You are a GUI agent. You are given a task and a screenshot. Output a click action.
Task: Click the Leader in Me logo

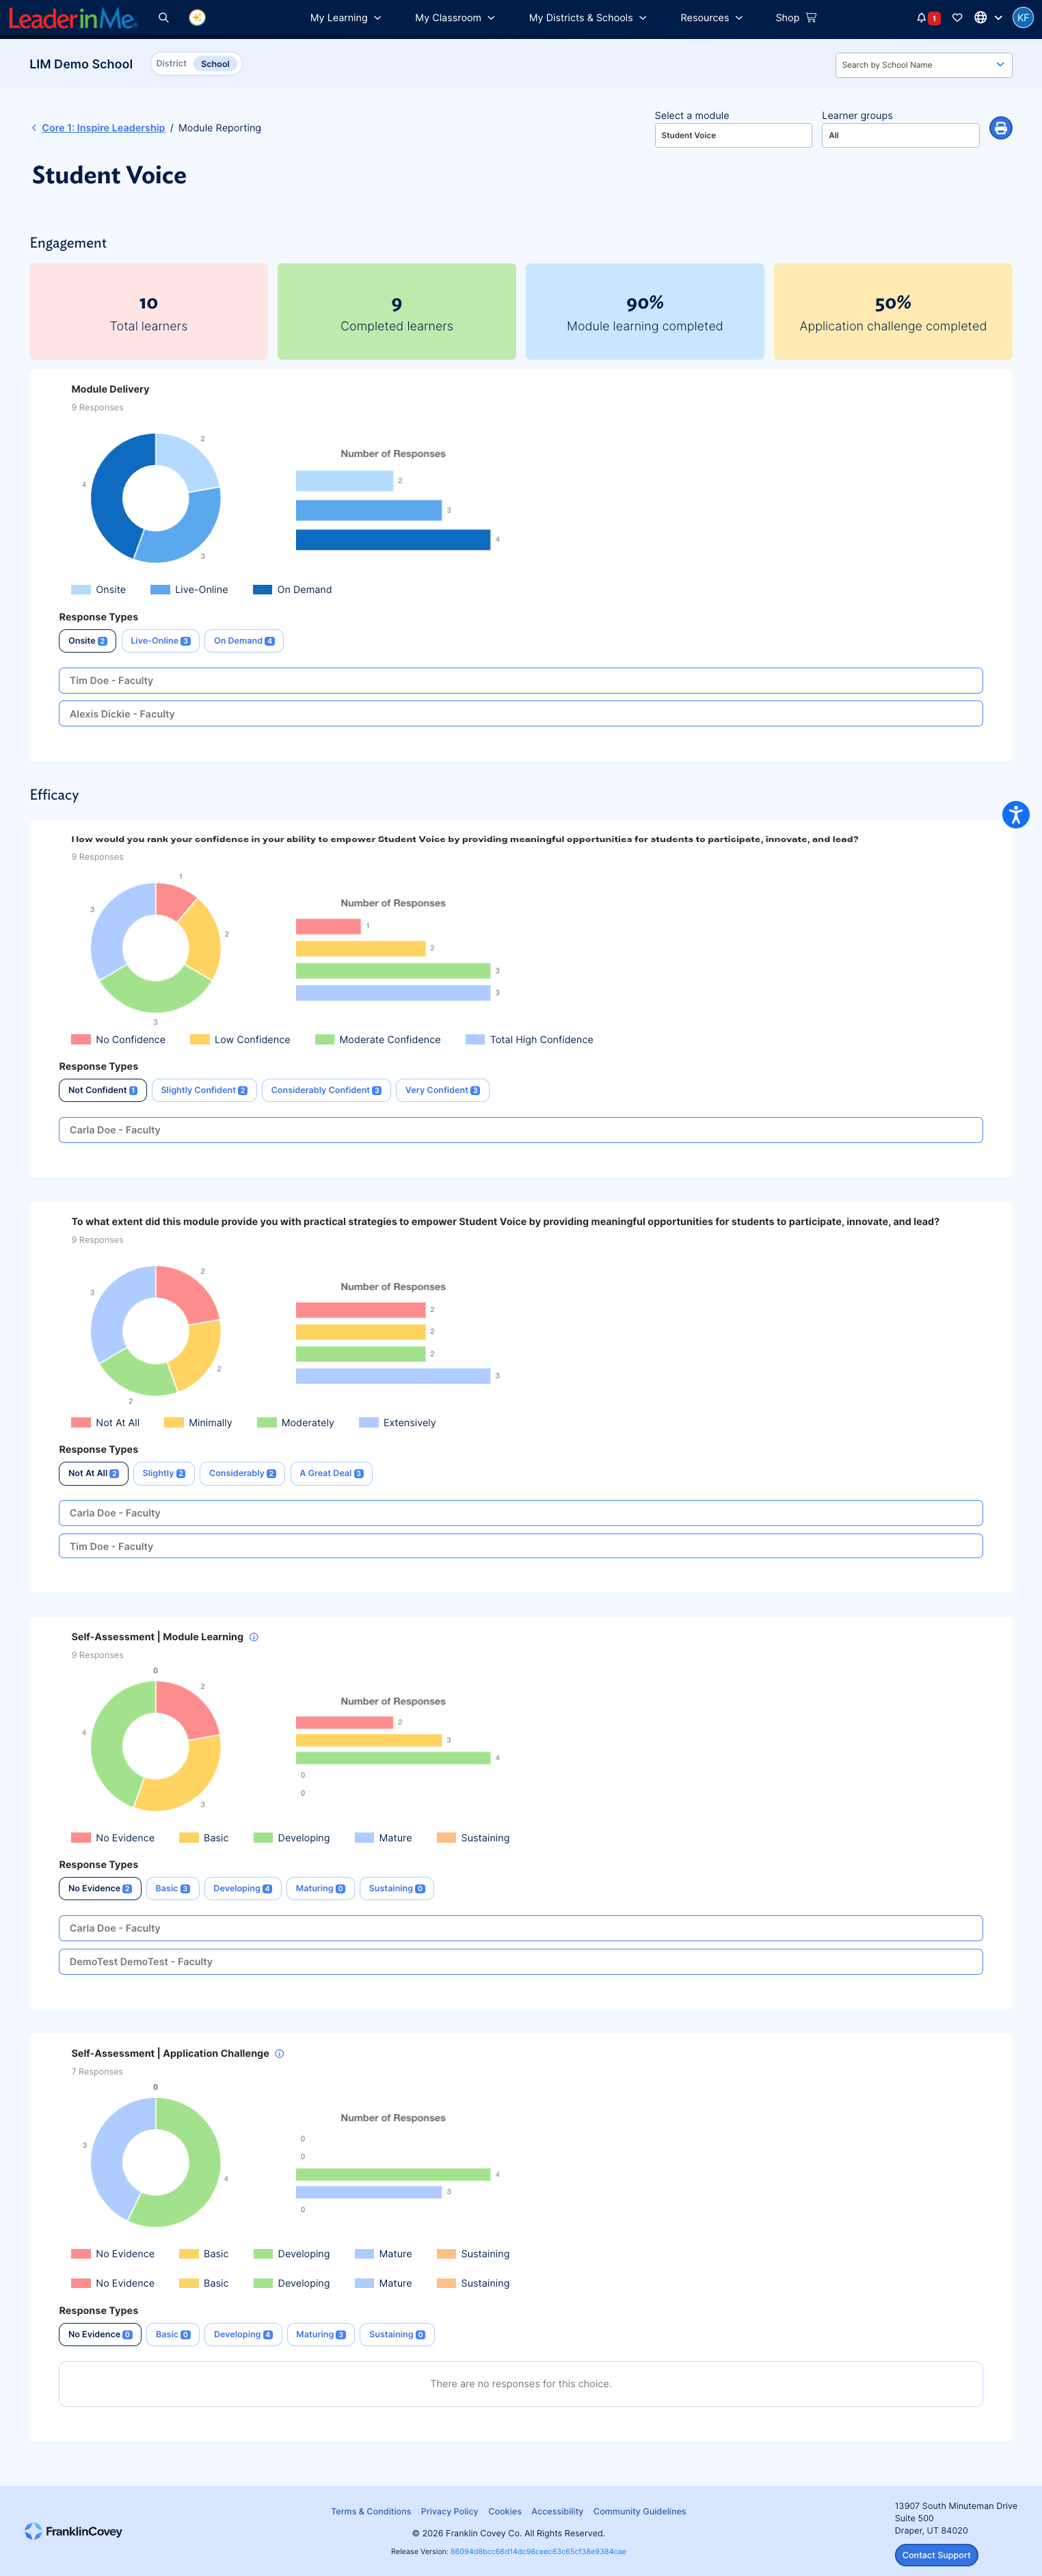point(73,17)
